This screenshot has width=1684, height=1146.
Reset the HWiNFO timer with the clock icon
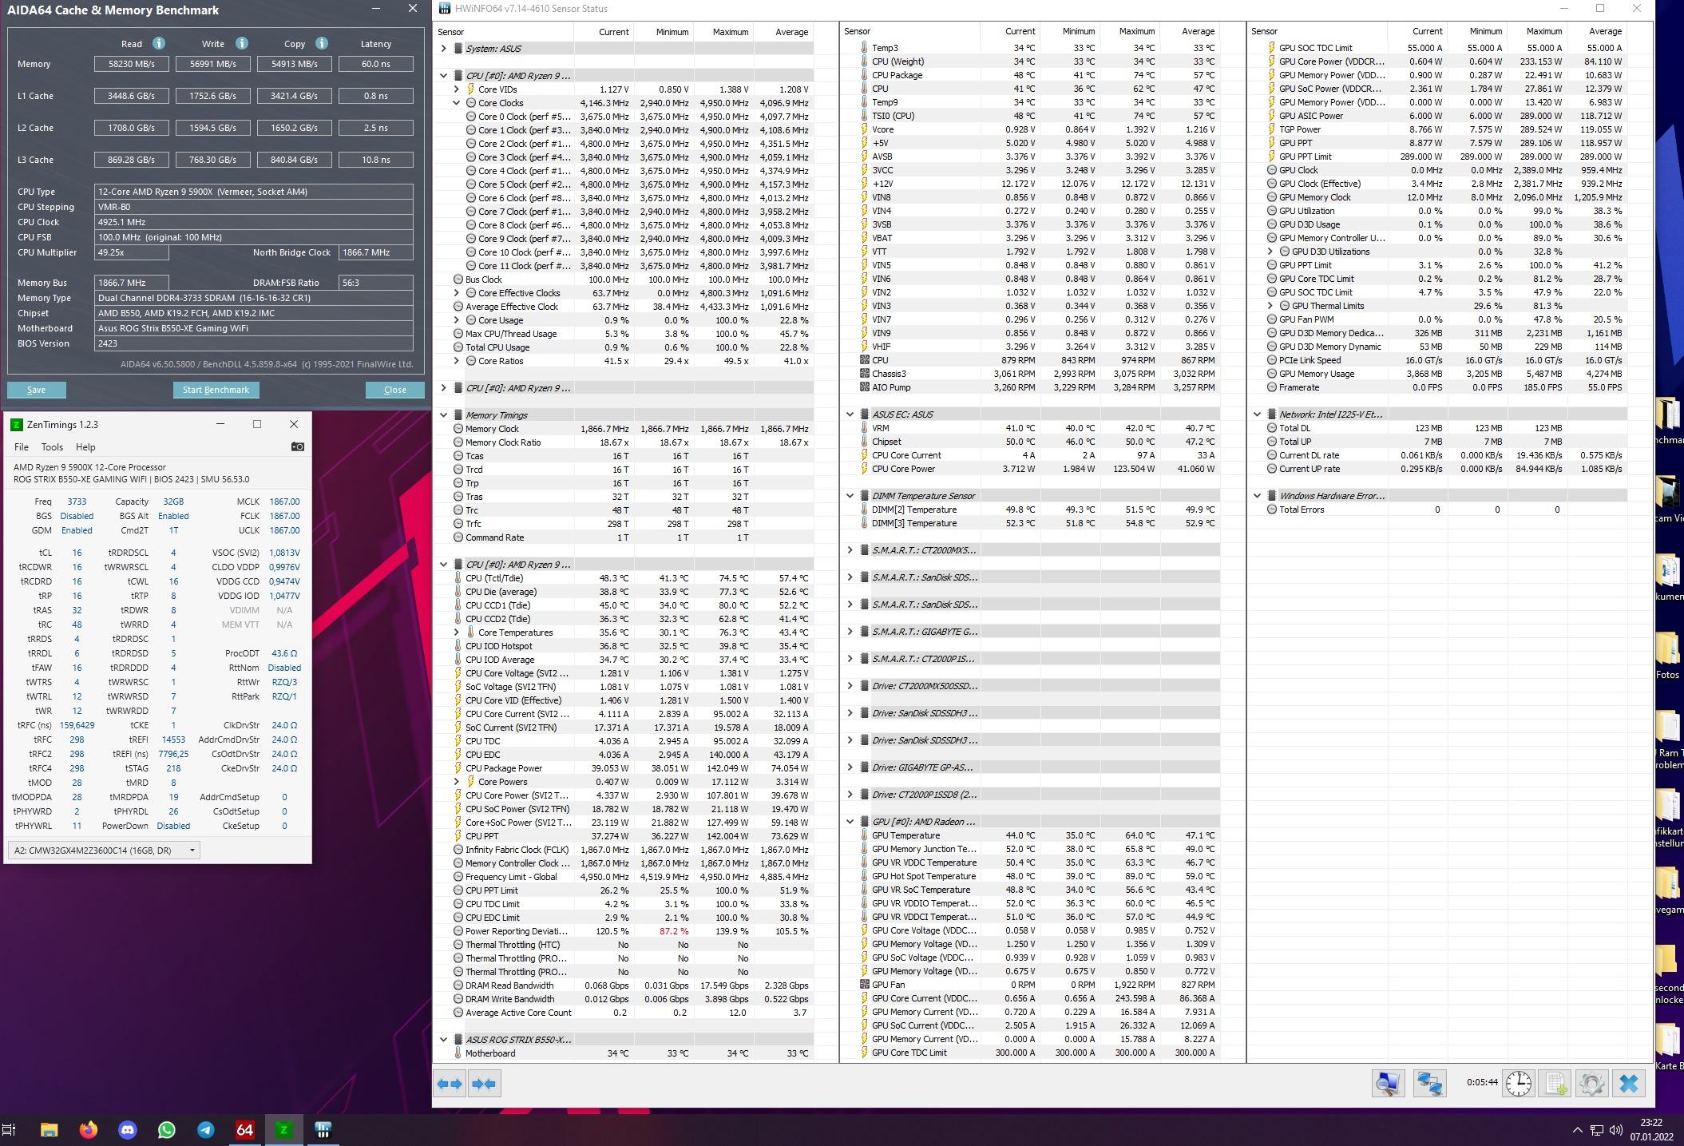(1519, 1083)
